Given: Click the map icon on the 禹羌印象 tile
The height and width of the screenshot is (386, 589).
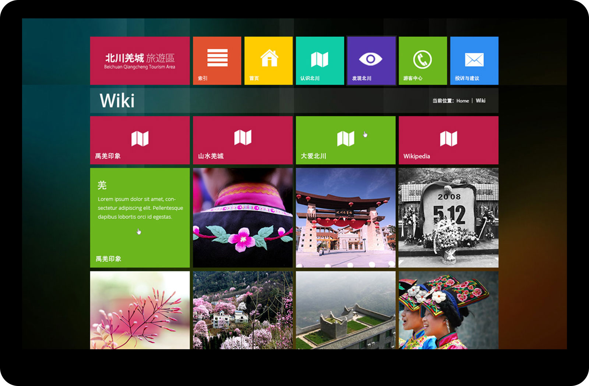Looking at the screenshot, I should (x=140, y=139).
